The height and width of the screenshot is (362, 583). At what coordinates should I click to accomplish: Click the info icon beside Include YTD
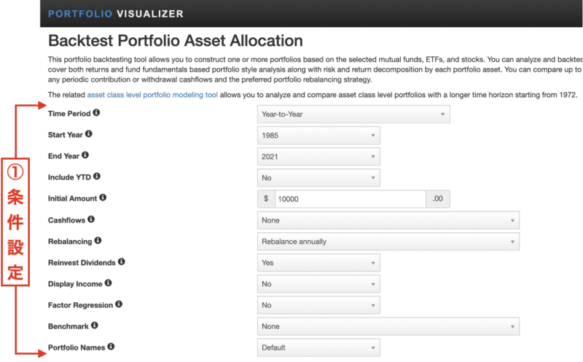(97, 176)
